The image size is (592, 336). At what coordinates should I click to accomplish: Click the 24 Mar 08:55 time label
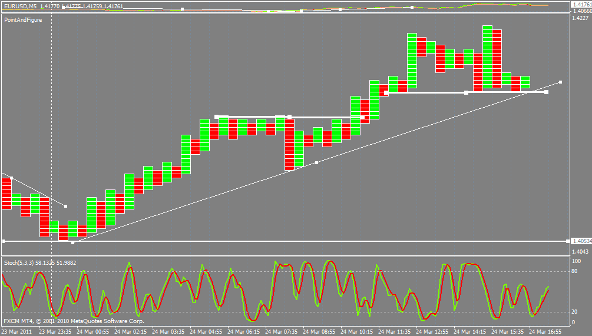[319, 332]
